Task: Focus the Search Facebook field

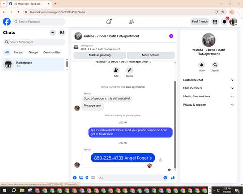Action: tap(39, 22)
